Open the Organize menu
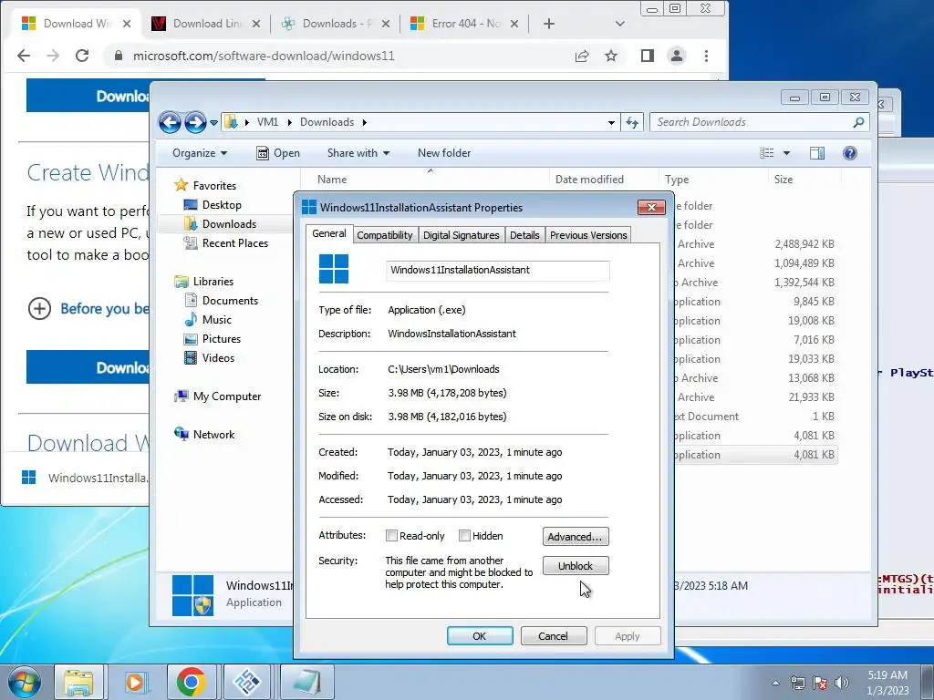Screen dimensions: 934x700 pyautogui.click(x=200, y=153)
